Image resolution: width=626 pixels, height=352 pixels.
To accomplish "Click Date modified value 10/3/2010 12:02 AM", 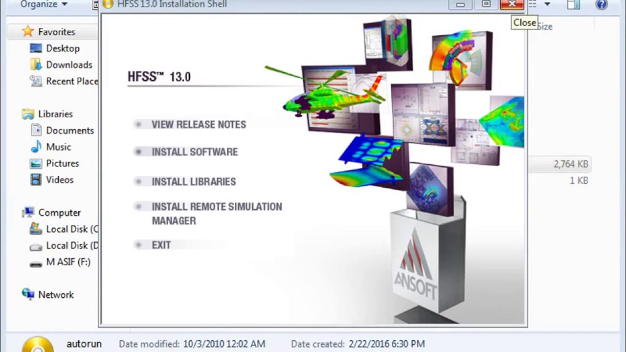I will [224, 344].
